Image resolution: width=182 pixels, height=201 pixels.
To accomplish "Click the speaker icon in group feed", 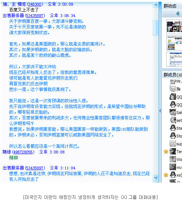I will point(178,13).
